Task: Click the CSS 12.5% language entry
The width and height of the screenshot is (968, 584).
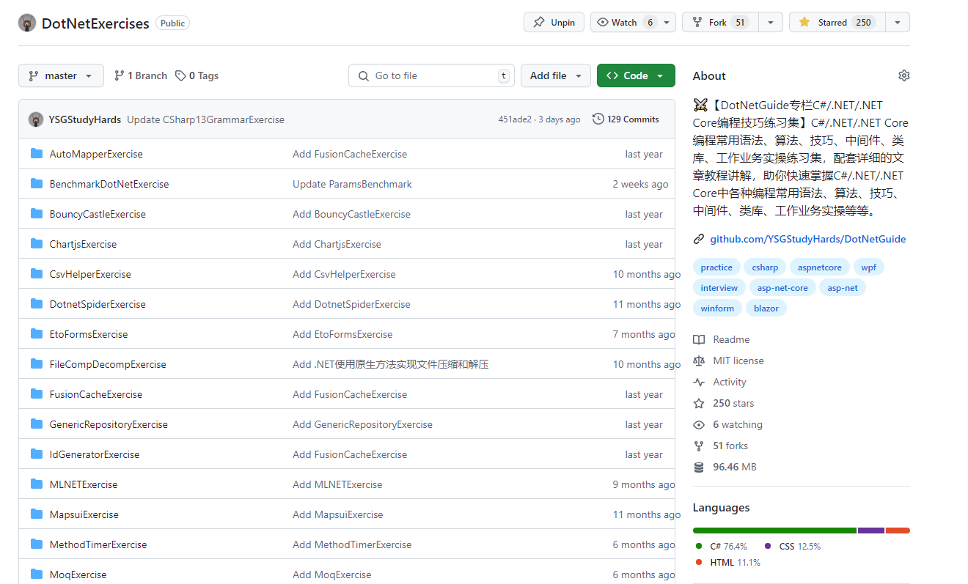Action: (793, 546)
